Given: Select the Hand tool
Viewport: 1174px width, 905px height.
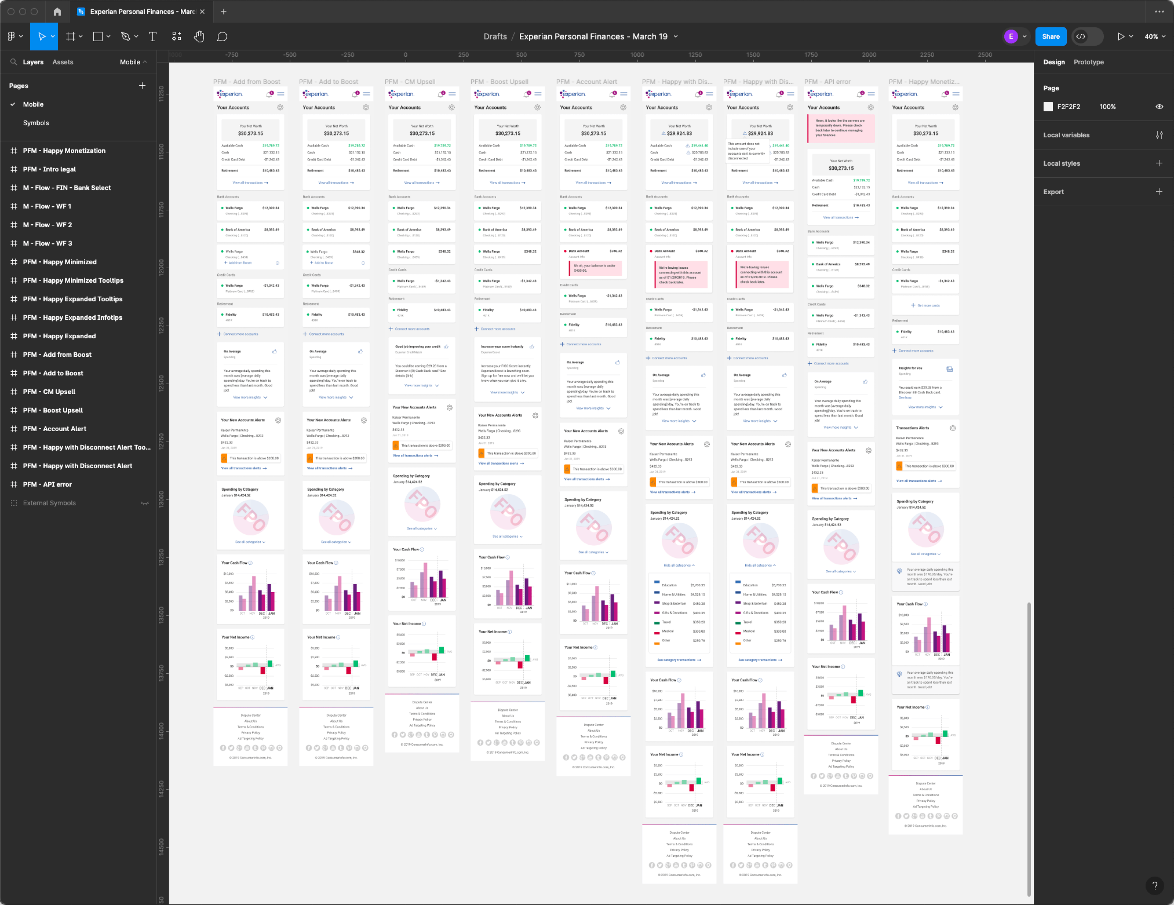Looking at the screenshot, I should [x=199, y=37].
